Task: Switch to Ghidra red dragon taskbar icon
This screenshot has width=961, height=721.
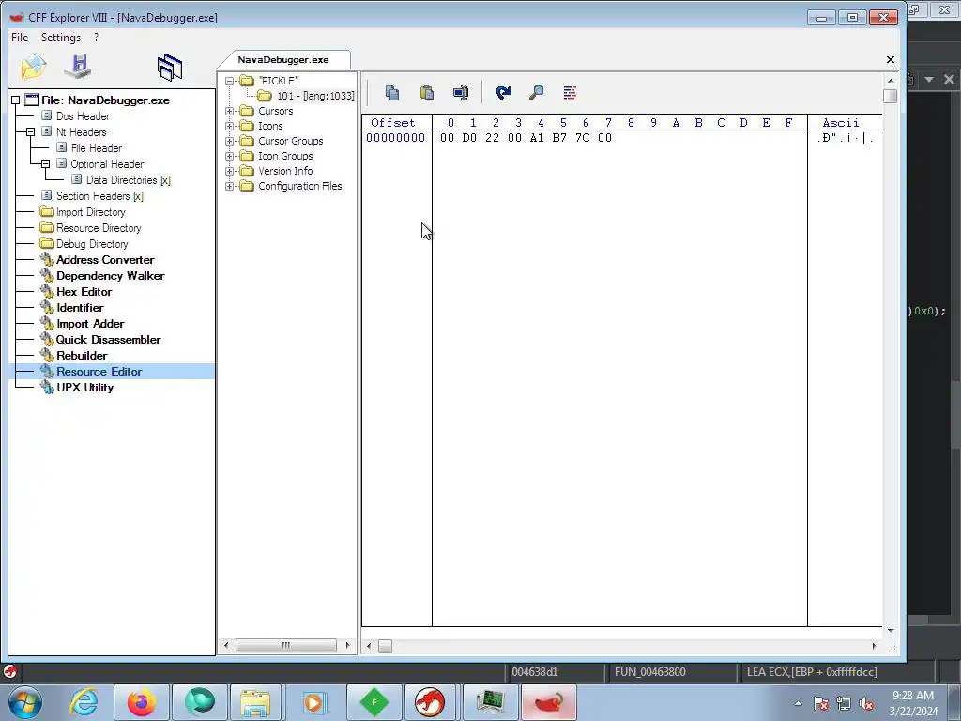Action: [430, 702]
